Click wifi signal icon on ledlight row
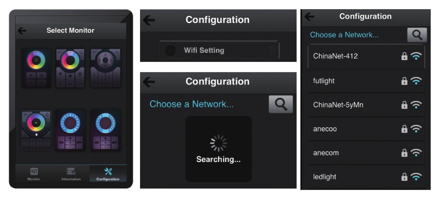Image resolution: width=445 pixels, height=201 pixels. pyautogui.click(x=416, y=177)
